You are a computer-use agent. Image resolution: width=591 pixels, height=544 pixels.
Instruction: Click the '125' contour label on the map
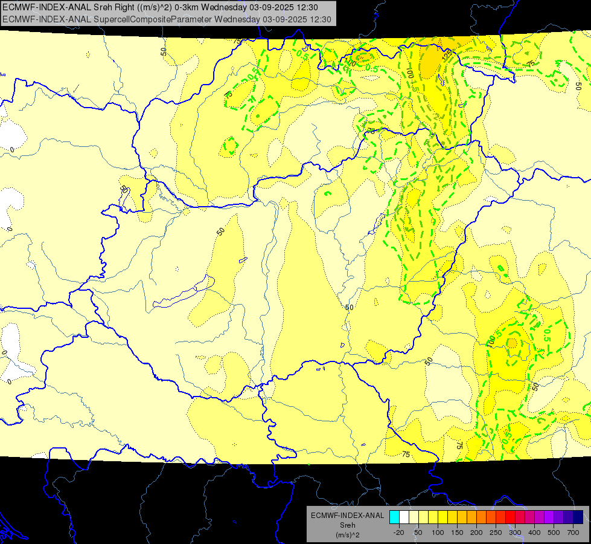447,56
